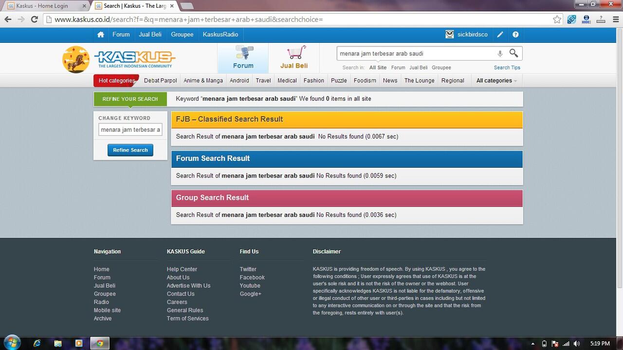Switch to Jual Beli section tab

click(x=294, y=58)
